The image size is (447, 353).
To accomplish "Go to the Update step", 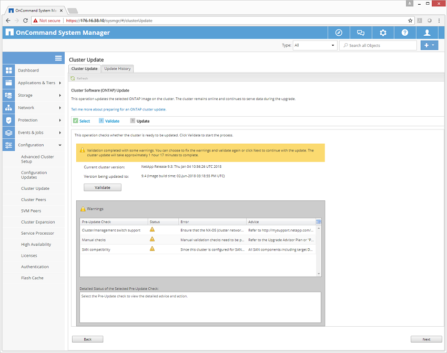I will 140,121.
